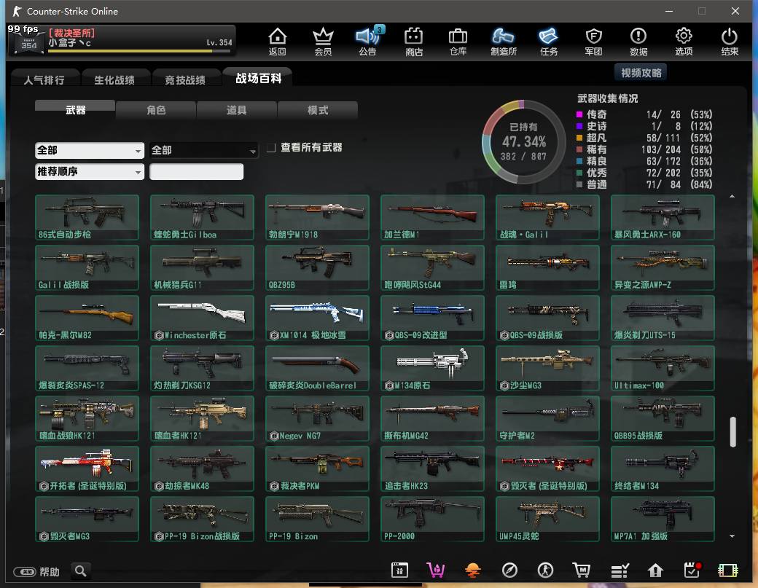Switch to the 竞技战绩 tab

pos(185,79)
